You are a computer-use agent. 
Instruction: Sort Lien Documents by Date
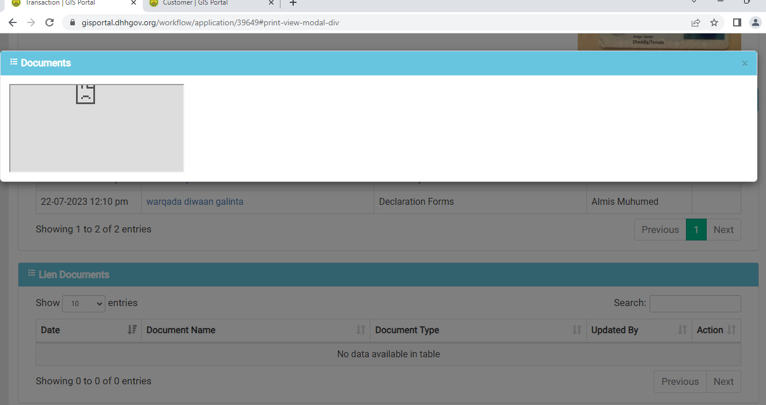coord(89,330)
